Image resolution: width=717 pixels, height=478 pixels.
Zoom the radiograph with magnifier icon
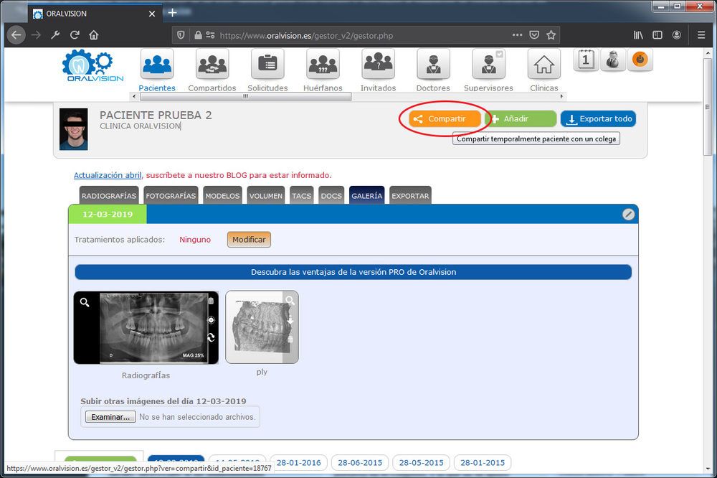pyautogui.click(x=85, y=303)
